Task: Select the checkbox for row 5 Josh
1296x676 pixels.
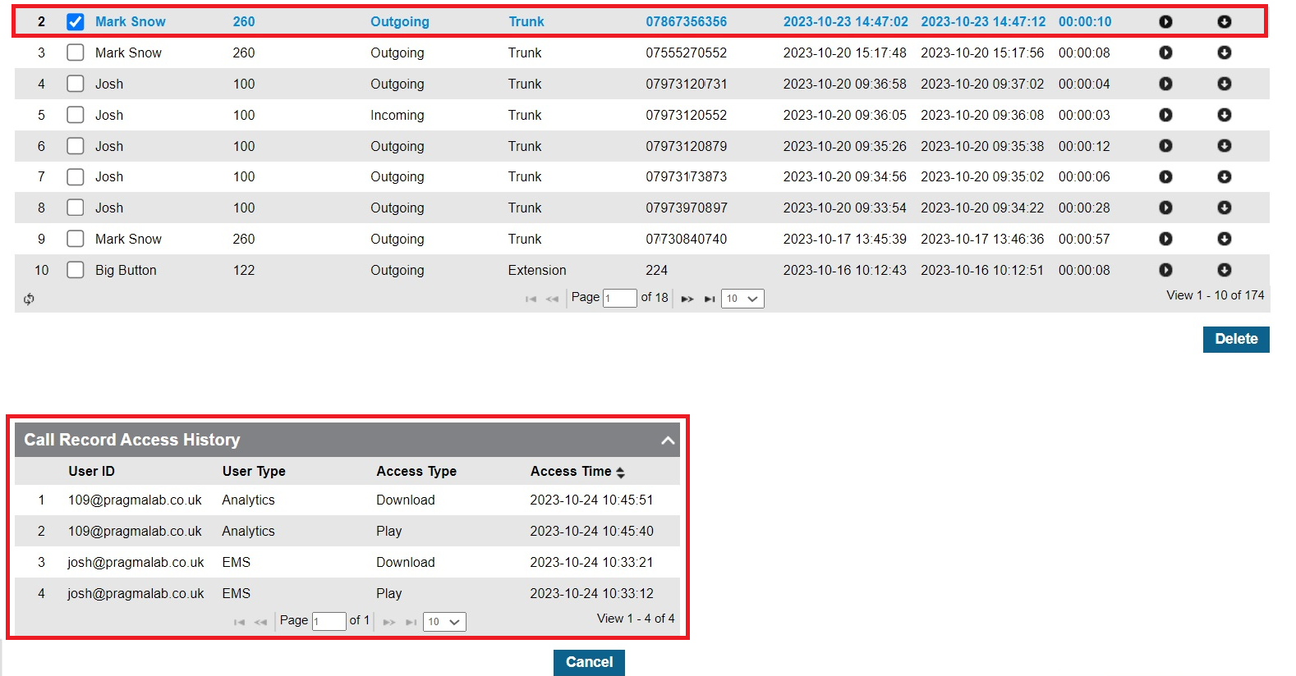Action: [x=76, y=115]
